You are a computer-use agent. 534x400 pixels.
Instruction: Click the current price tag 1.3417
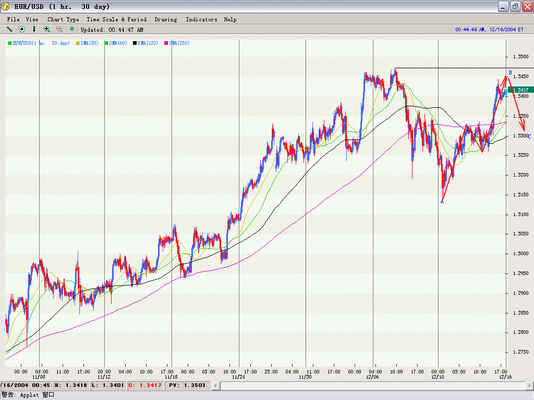(520, 90)
